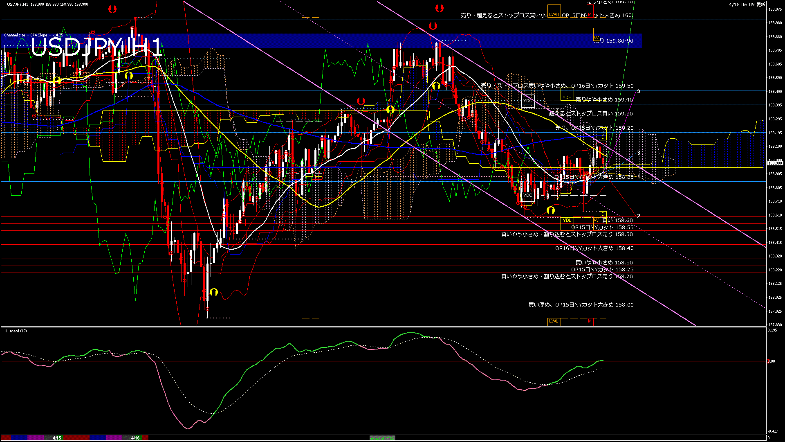Click the white YDC marker box
785x442 pixels.
click(x=528, y=195)
